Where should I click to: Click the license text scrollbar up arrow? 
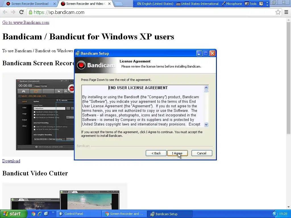tap(206, 87)
